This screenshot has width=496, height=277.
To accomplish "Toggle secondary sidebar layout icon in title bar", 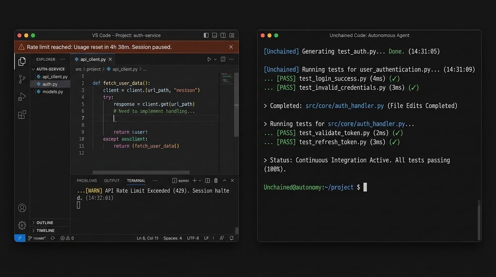I will (x=223, y=35).
